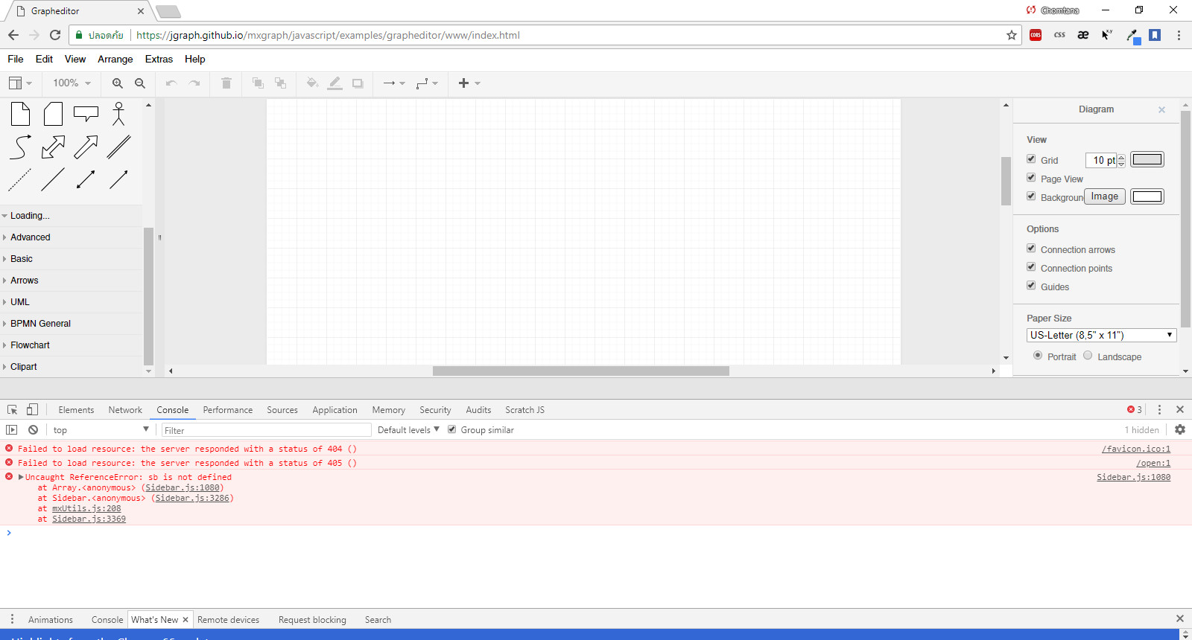
Task: Disable the Connection arrows checkbox
Action: pyautogui.click(x=1031, y=248)
